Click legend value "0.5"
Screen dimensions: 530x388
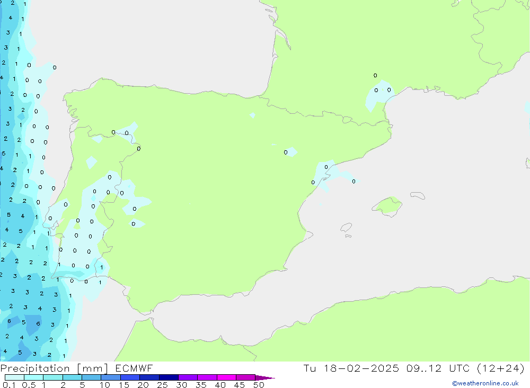[29, 385]
